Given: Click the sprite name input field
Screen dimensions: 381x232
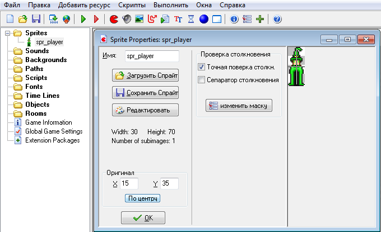Looking at the screenshot, I should coord(152,56).
